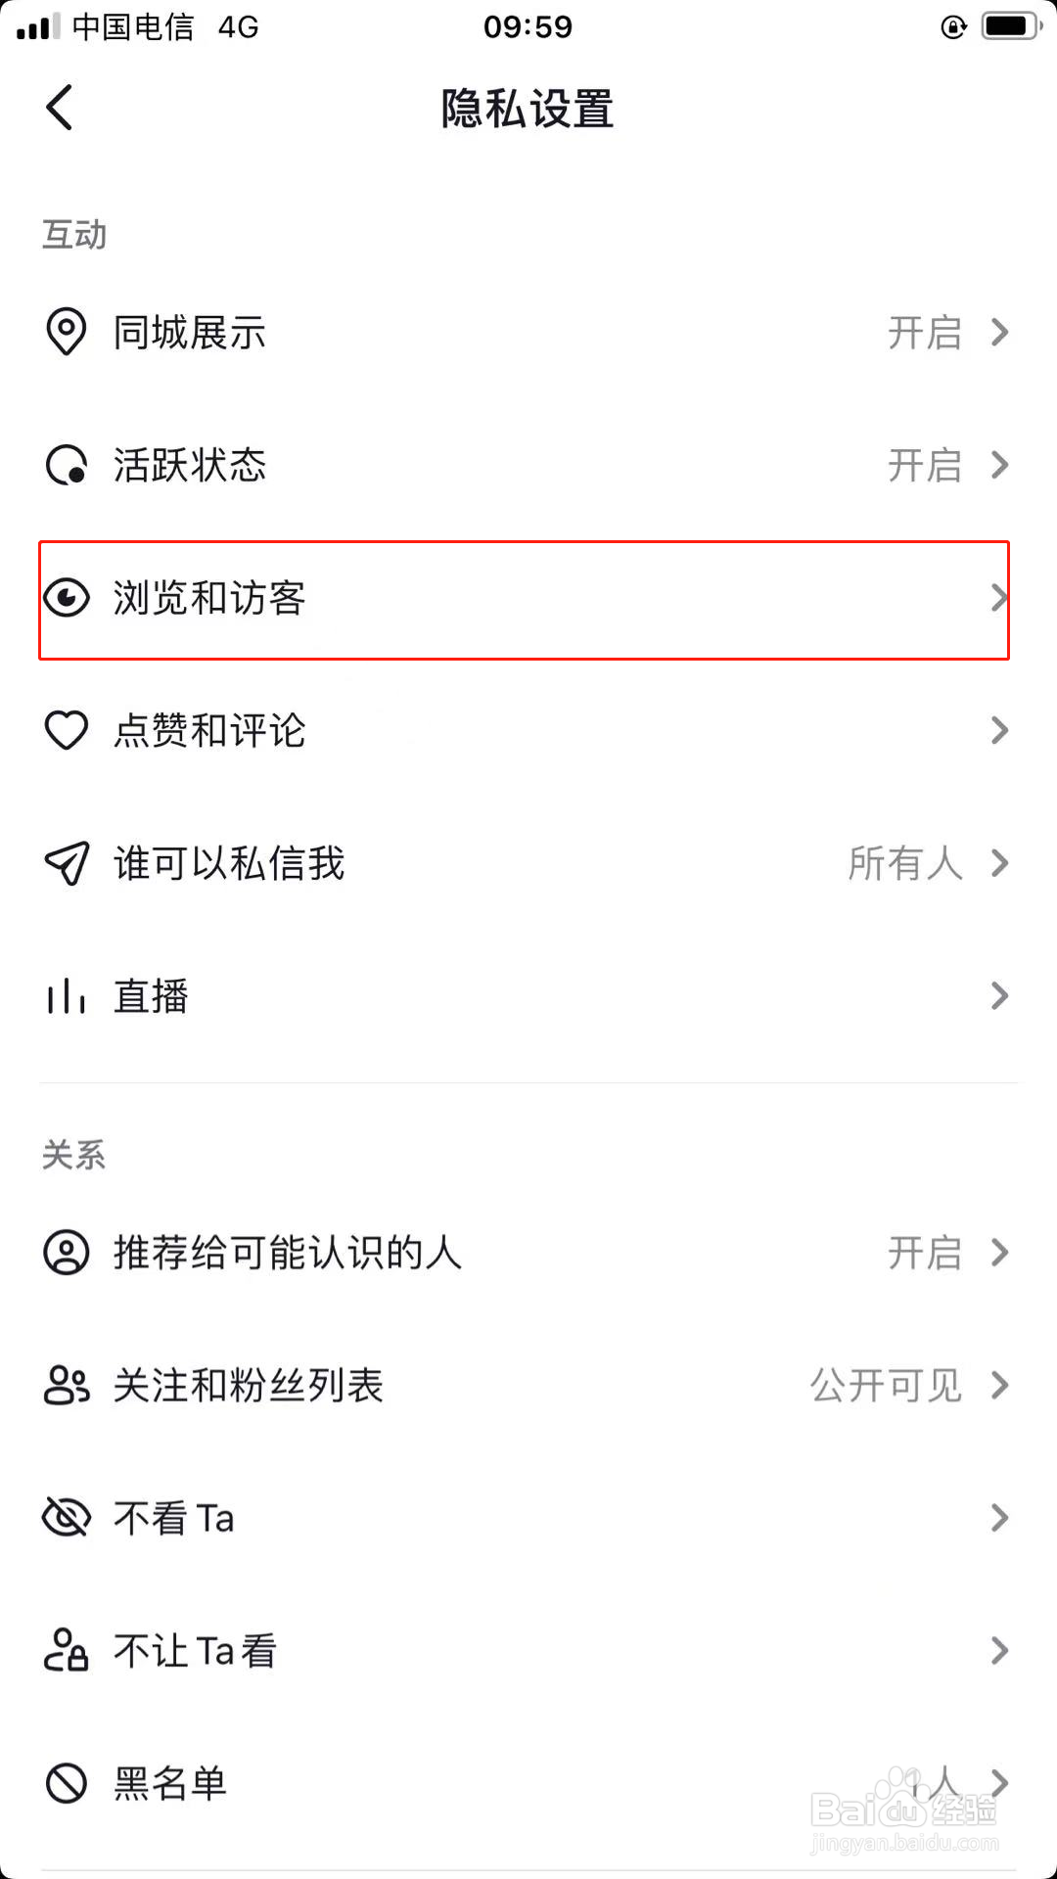Tap the heart icon for 点赞和评论
The width and height of the screenshot is (1057, 1879).
coord(67,730)
